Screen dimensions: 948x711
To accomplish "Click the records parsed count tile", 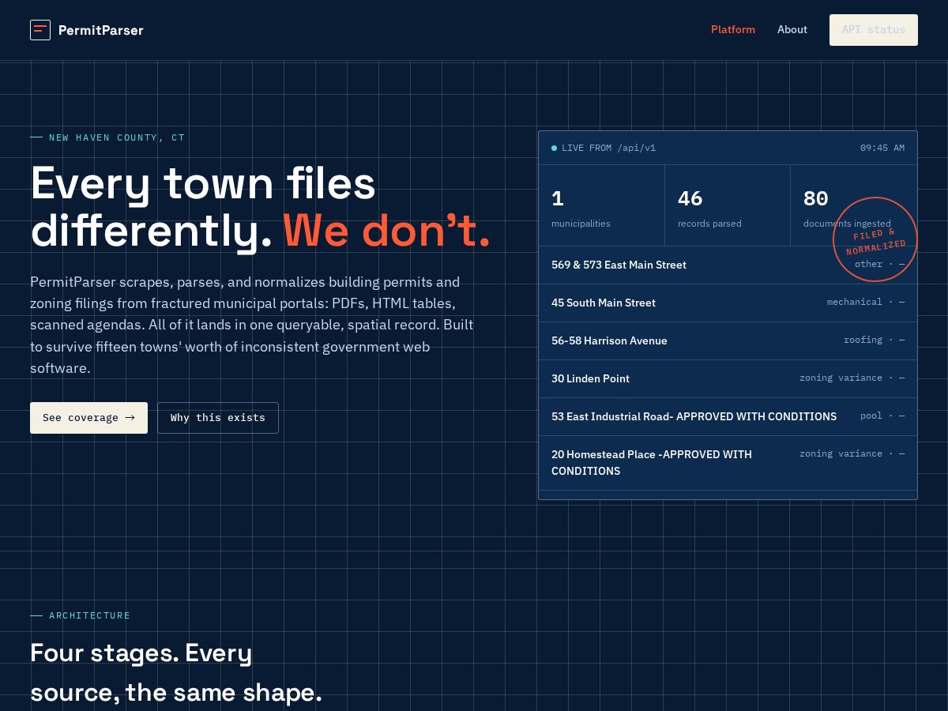I will click(x=728, y=205).
